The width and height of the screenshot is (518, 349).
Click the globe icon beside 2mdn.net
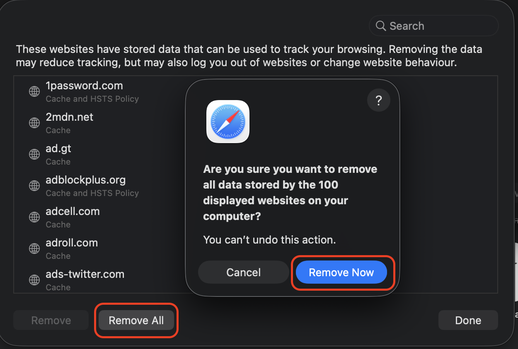(x=34, y=123)
